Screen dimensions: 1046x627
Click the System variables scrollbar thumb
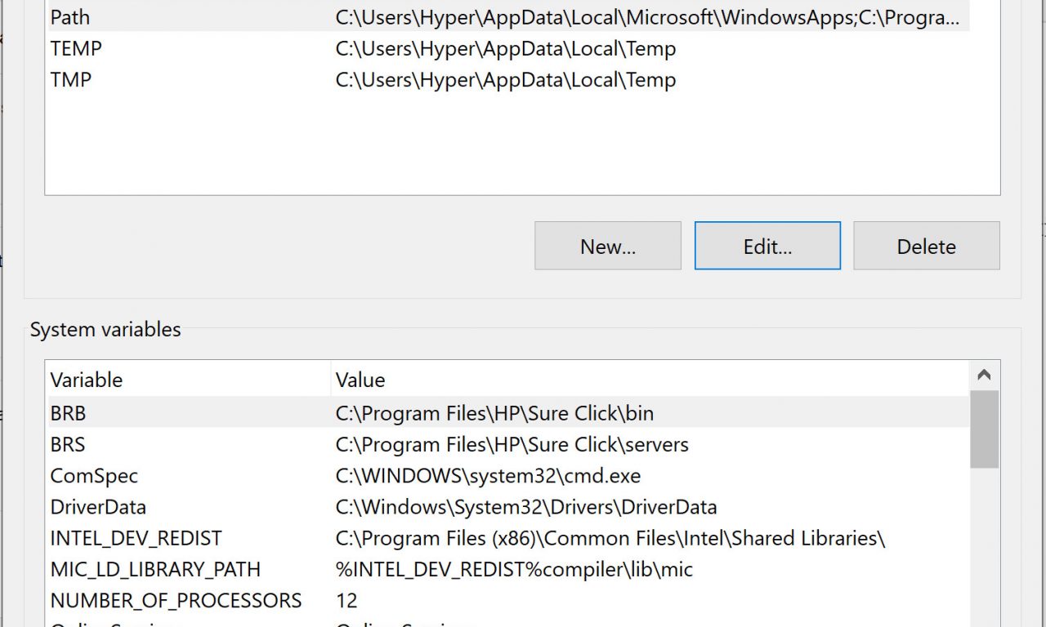[984, 429]
